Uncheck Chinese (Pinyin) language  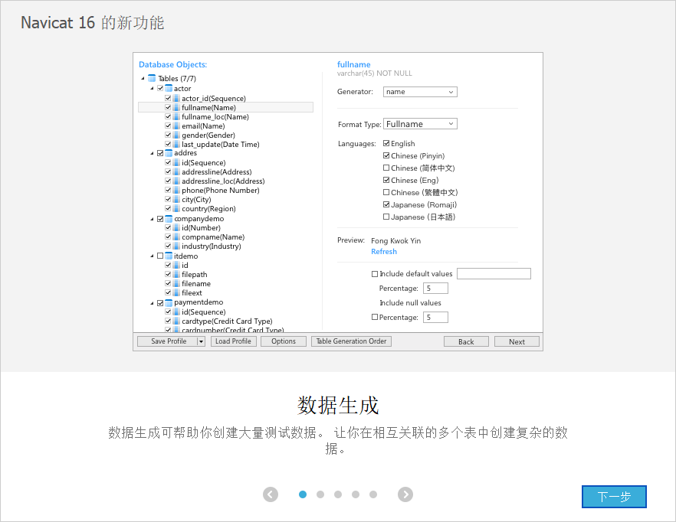pos(386,155)
